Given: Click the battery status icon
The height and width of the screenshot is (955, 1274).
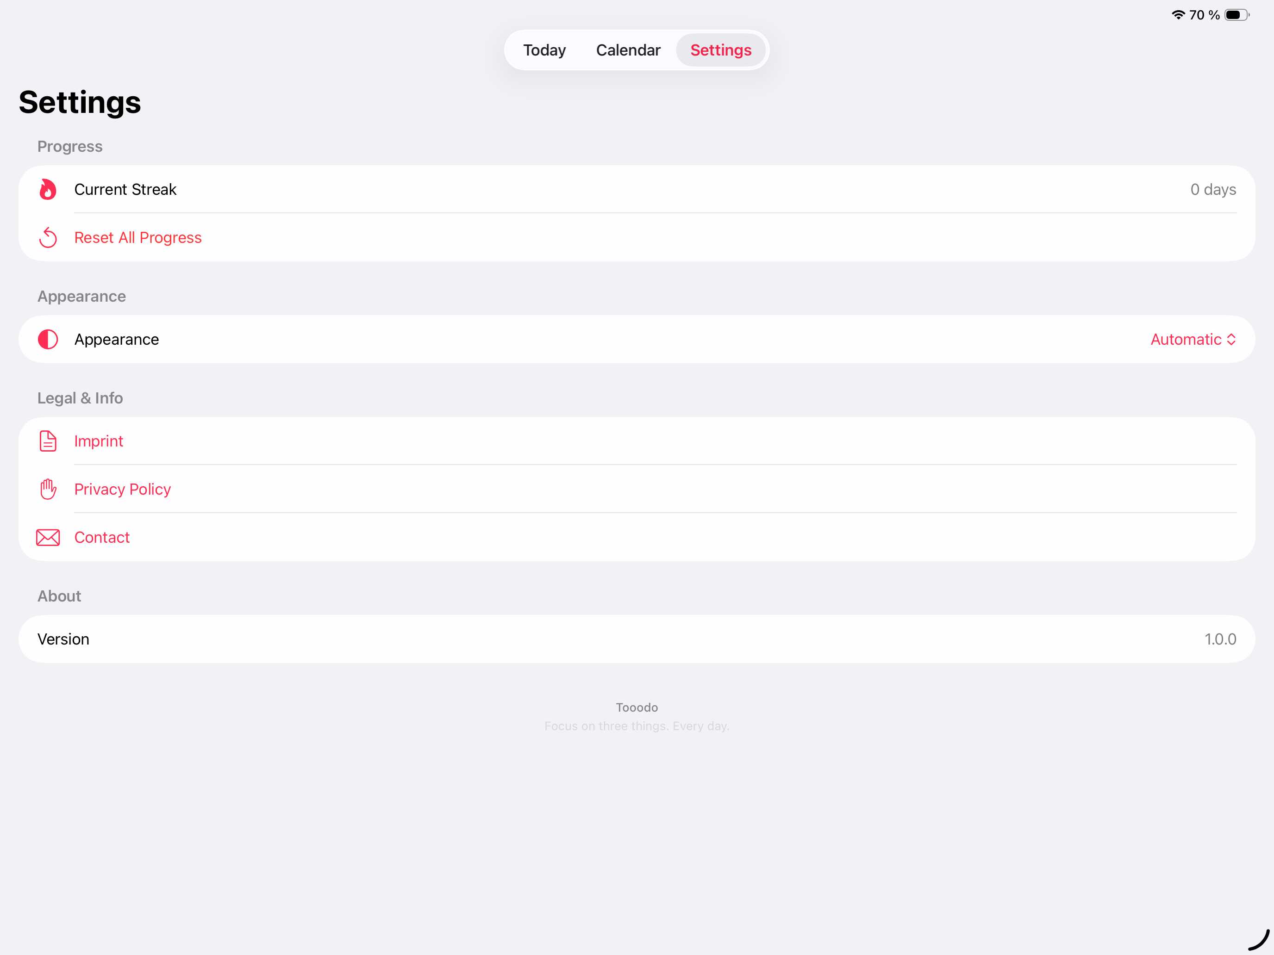Looking at the screenshot, I should [x=1237, y=15].
